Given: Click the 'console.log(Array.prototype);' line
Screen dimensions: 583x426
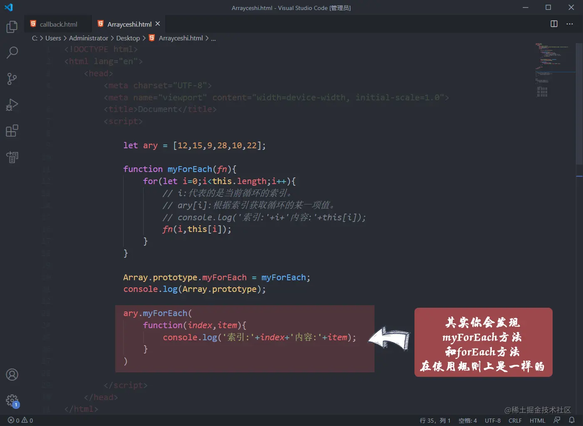Looking at the screenshot, I should click(x=194, y=289).
